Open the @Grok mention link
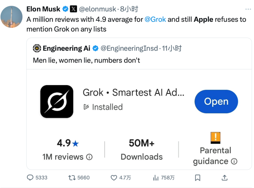 155,20
